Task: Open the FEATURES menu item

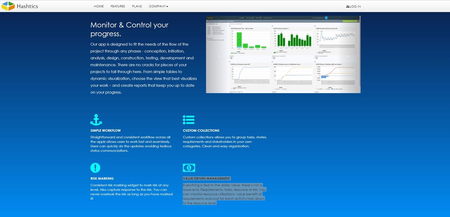Action: (x=118, y=6)
